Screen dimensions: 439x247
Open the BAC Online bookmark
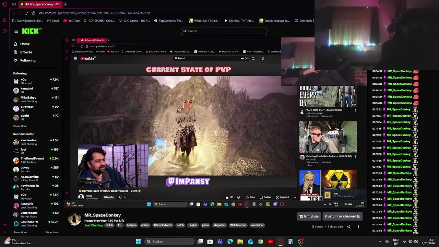point(134,21)
